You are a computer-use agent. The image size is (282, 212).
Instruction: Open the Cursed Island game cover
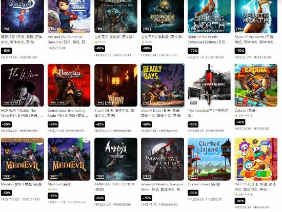[x=209, y=159]
